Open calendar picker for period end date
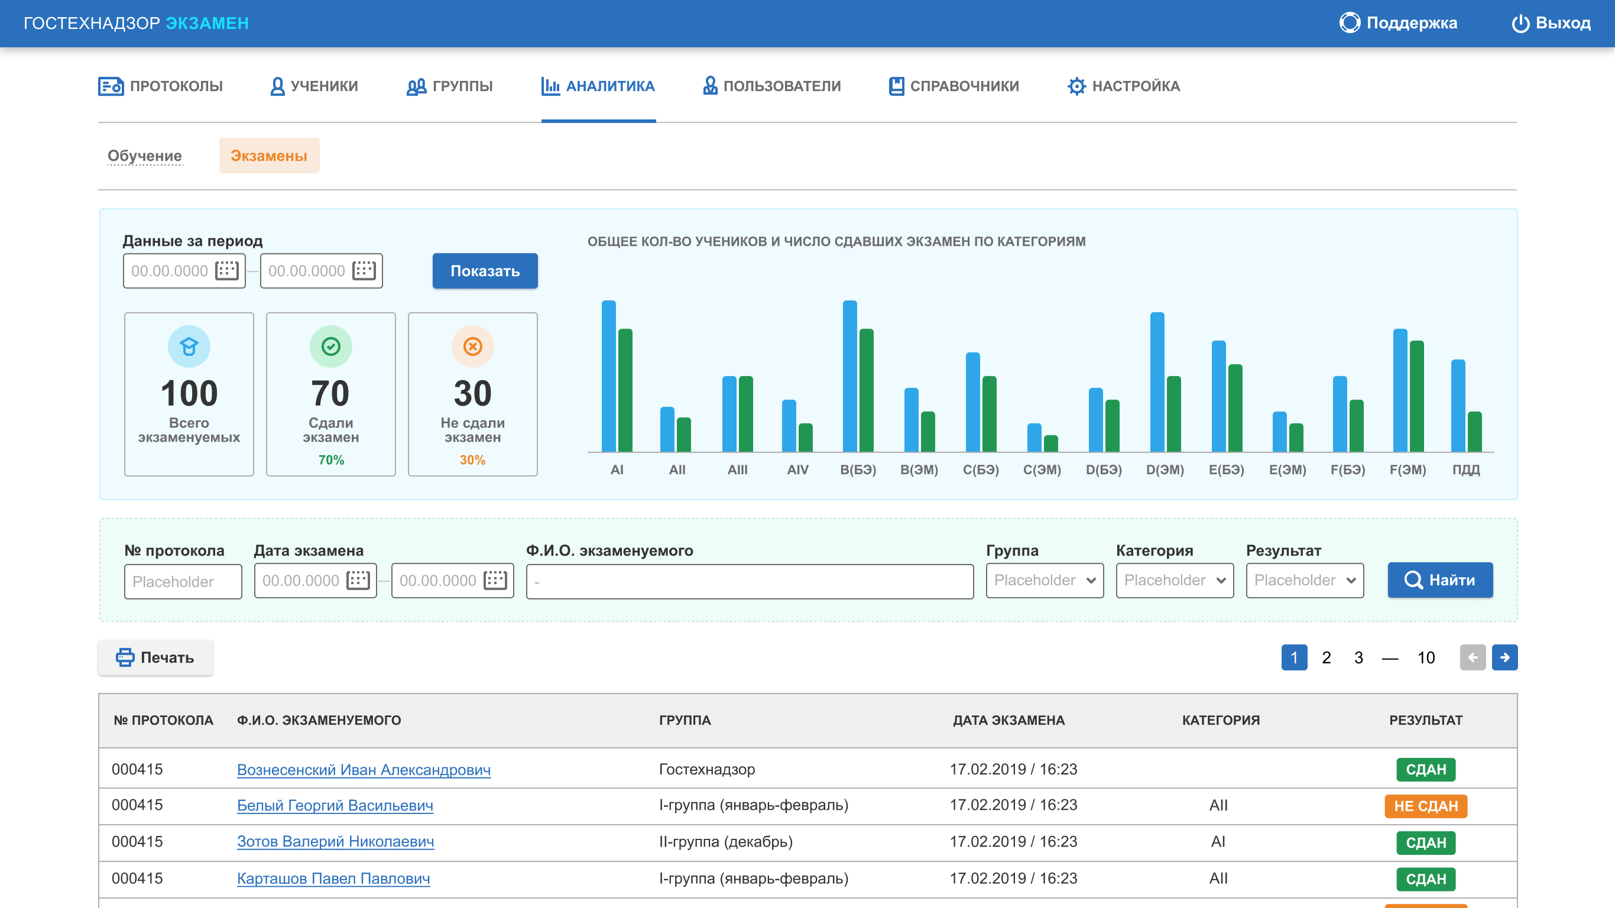The image size is (1615, 908). tap(364, 271)
